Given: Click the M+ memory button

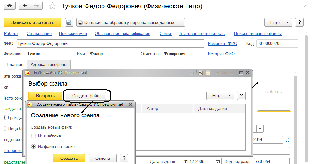Looking at the screenshot, I should pos(224,73).
